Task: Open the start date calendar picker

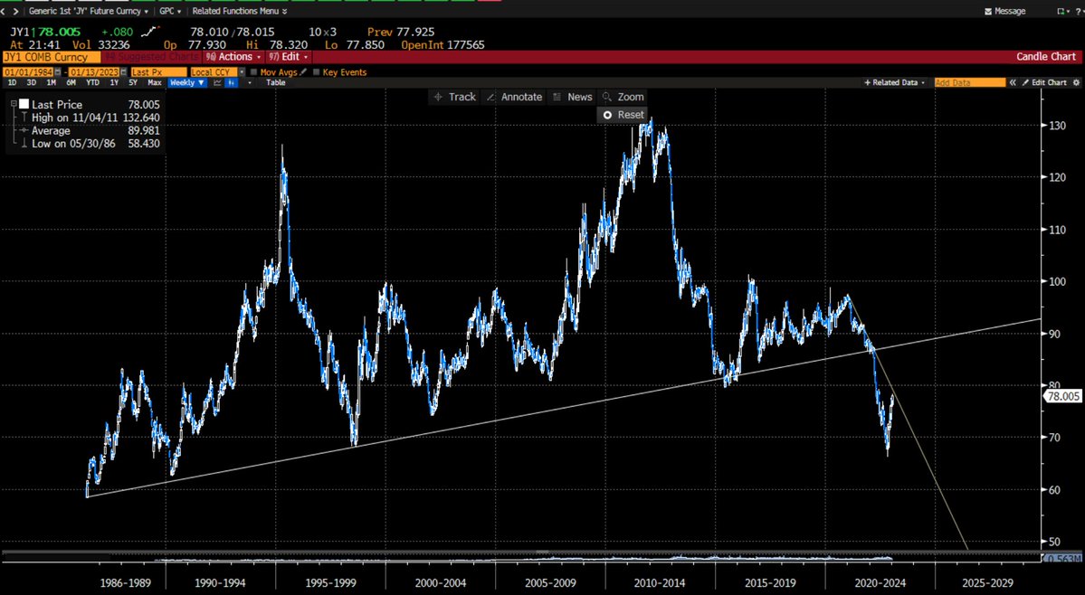Action: (x=57, y=71)
